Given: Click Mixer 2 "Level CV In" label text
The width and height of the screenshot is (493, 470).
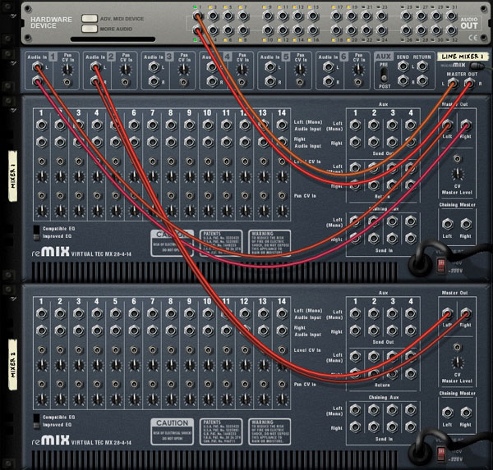Looking at the screenshot, I should (307, 350).
